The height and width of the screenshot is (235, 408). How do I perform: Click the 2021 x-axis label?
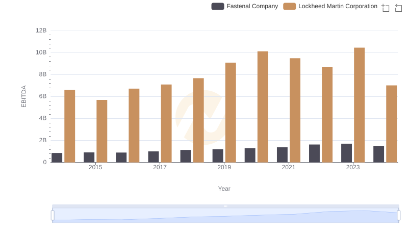pyautogui.click(x=289, y=167)
